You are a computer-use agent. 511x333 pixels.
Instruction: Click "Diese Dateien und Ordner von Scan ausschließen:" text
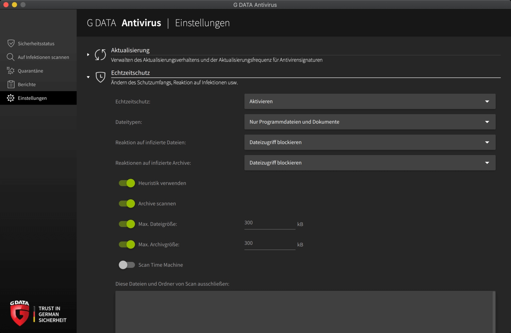click(172, 284)
